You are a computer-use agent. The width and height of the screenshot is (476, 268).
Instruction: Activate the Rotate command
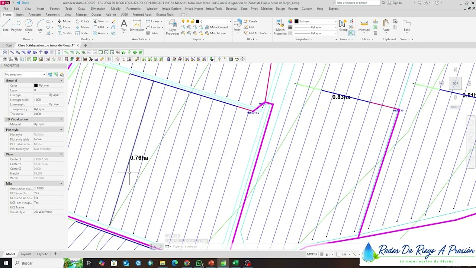click(x=82, y=21)
